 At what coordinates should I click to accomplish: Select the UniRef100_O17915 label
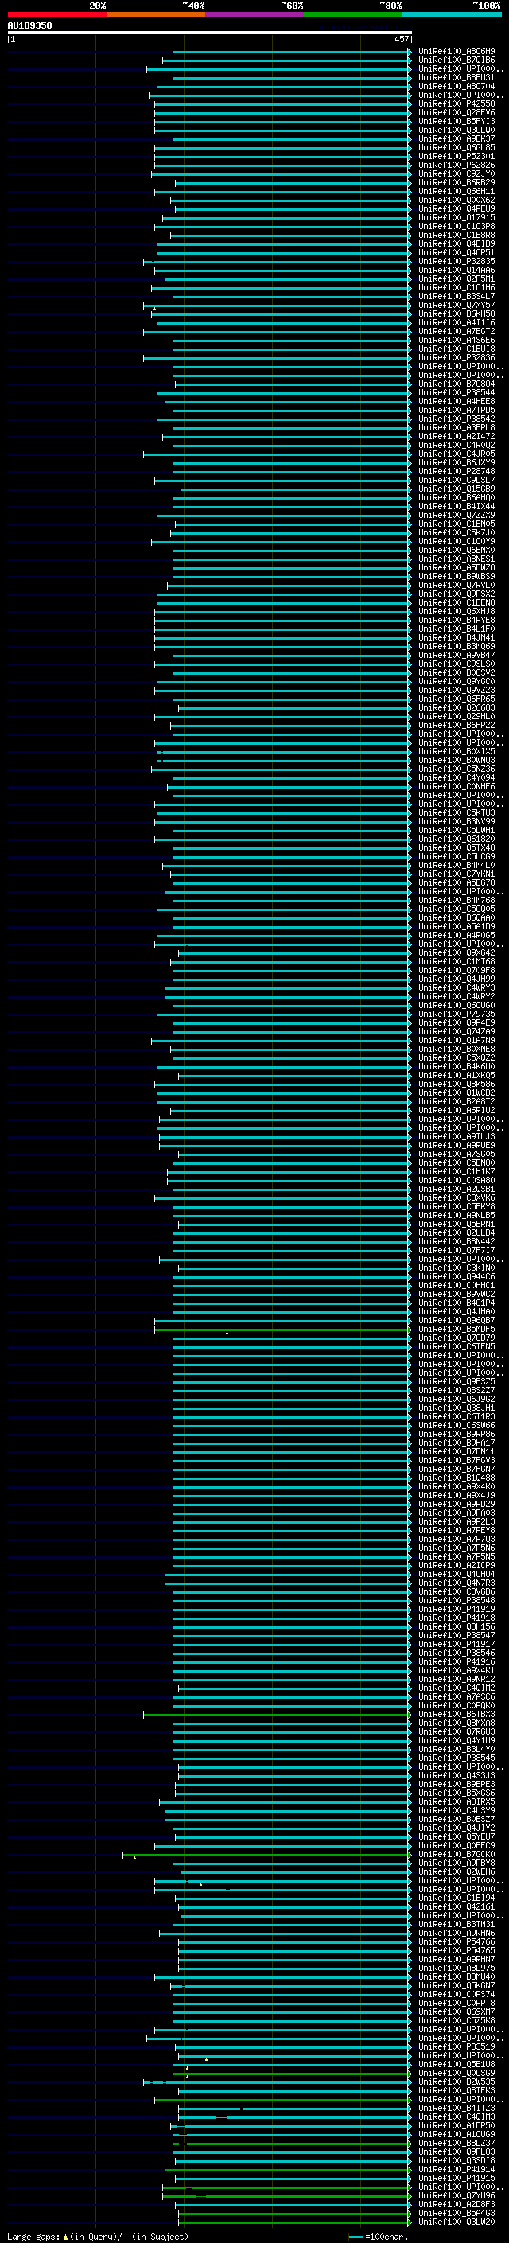coord(456,218)
